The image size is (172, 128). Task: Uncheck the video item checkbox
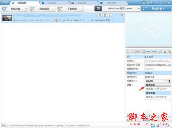click(14, 20)
